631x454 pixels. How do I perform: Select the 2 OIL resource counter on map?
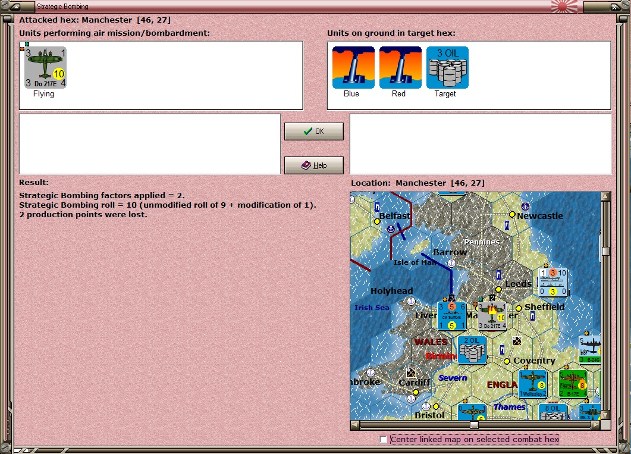coord(472,350)
